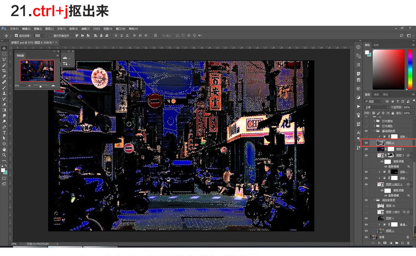This screenshot has width=416, height=256.
Task: Open the 文件(F) File menu
Action: point(14,29)
